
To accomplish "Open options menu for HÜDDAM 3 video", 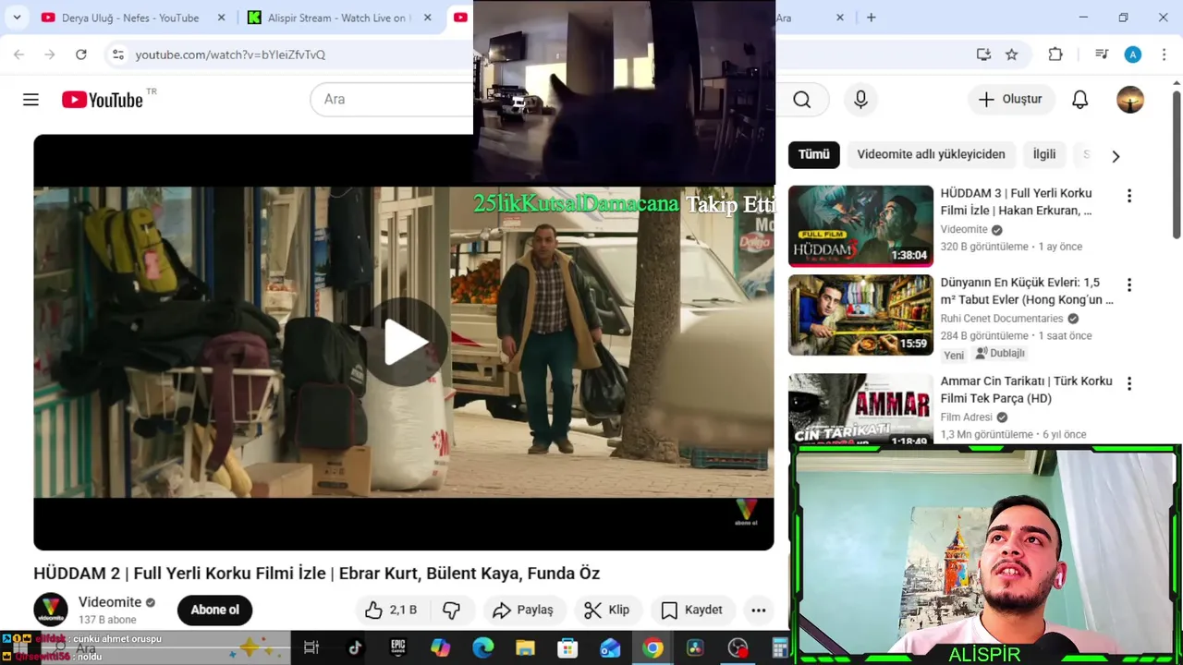I will [1128, 196].
